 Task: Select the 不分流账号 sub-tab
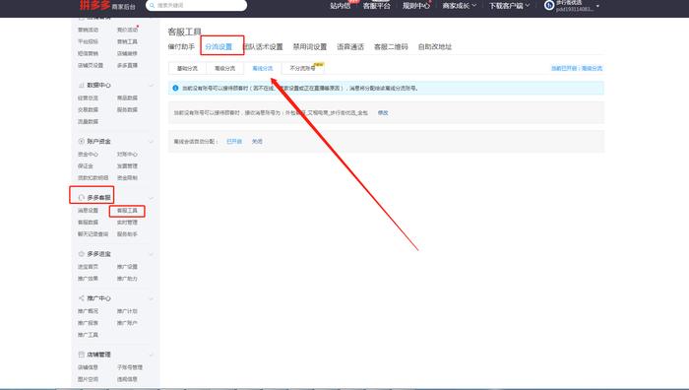coord(303,68)
